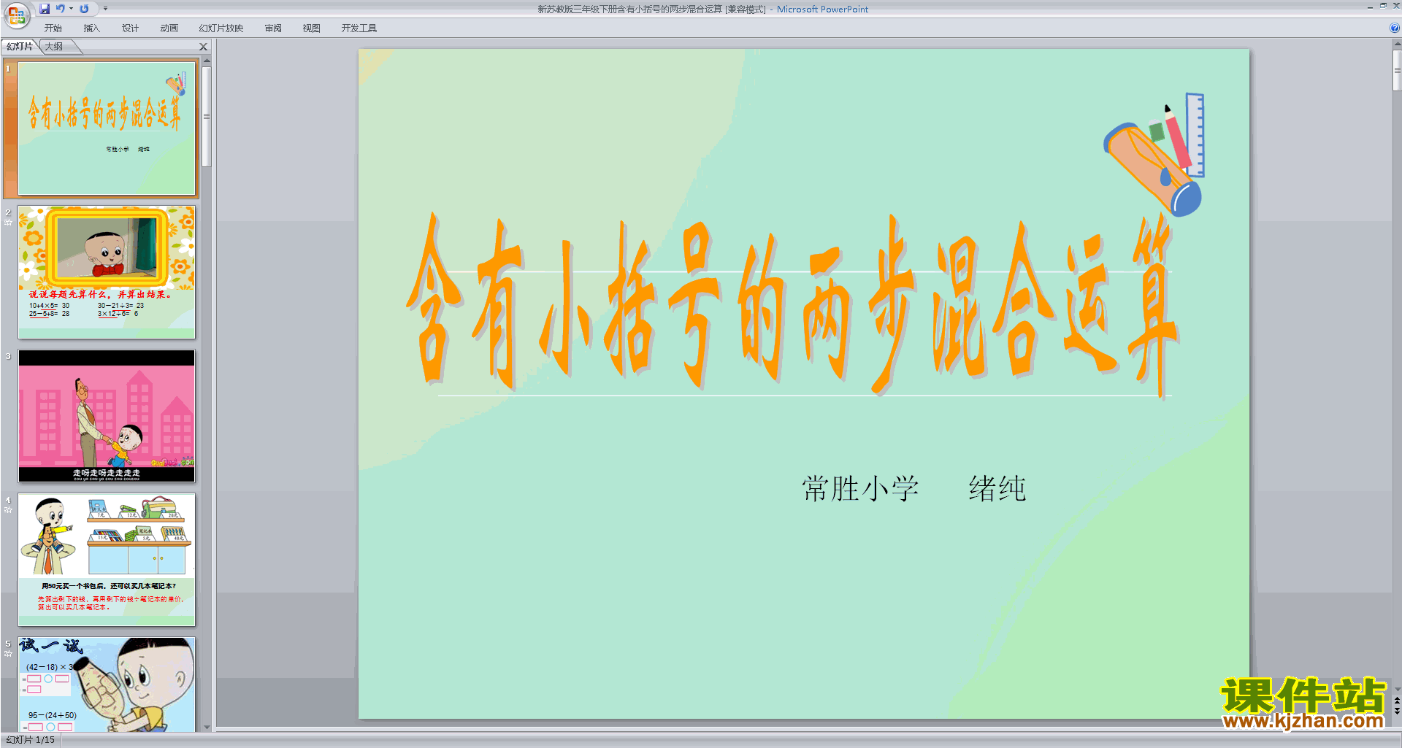This screenshot has width=1402, height=748.
Task: Open the 插入 ribbon tab
Action: pyautogui.click(x=92, y=28)
